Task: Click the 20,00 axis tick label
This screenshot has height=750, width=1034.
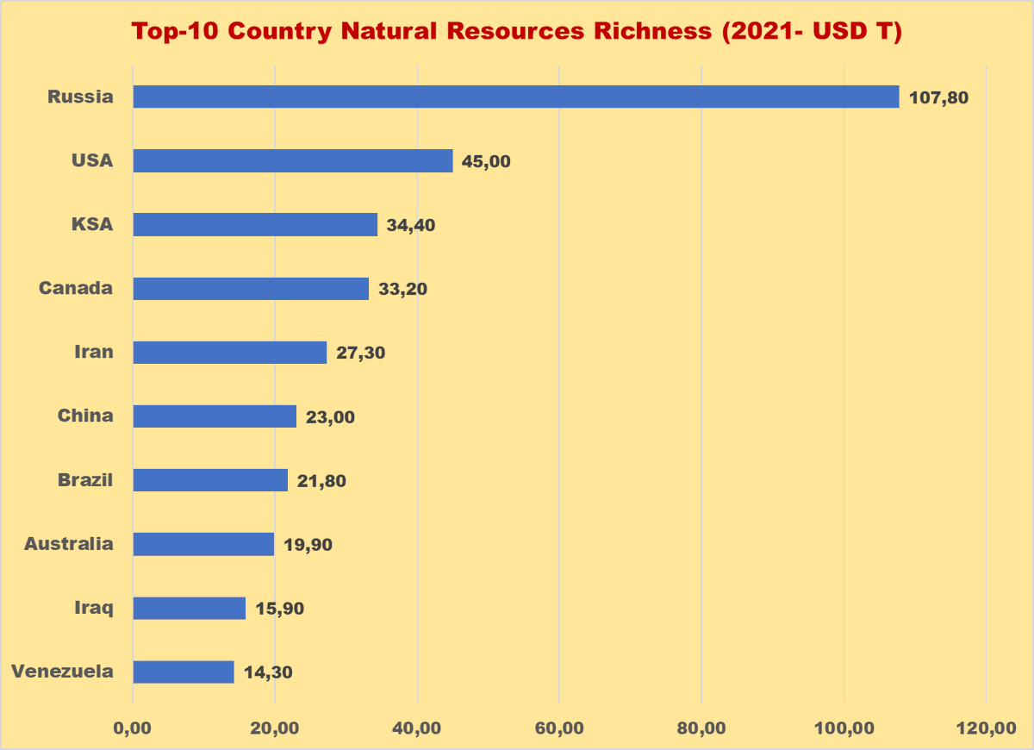Action: (x=275, y=728)
